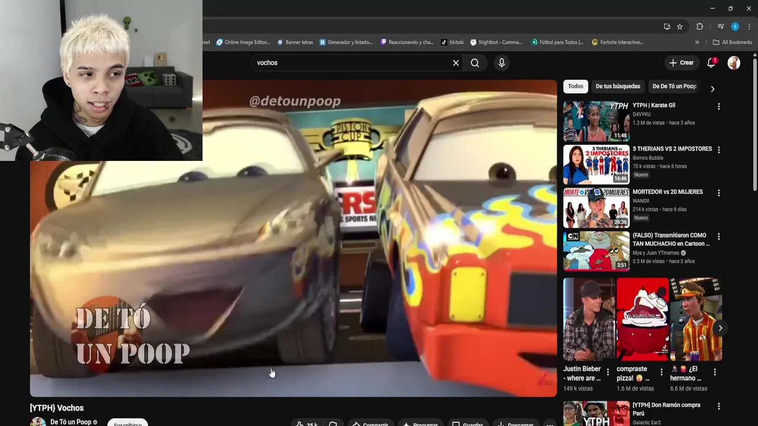The width and height of the screenshot is (758, 426).
Task: Open Reaccionando y cha... Twitch bookmark
Action: click(407, 42)
